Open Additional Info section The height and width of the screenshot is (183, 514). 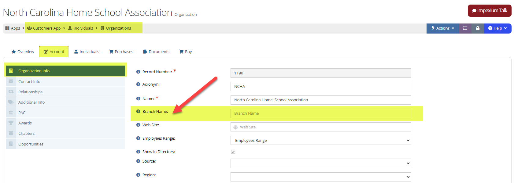click(x=65, y=102)
